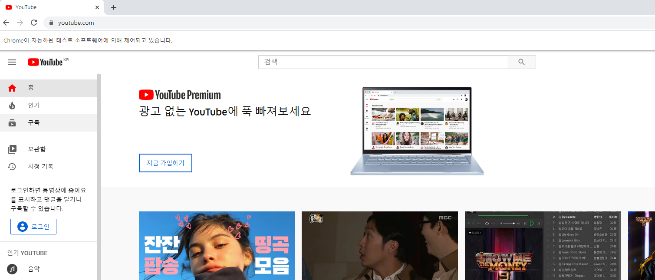Click the 로그인 sign-in button

coord(33,227)
